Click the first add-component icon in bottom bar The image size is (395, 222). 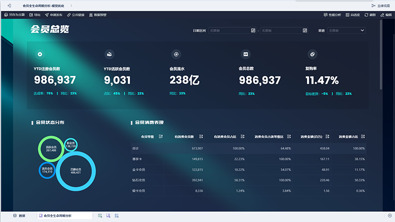(x=100, y=216)
